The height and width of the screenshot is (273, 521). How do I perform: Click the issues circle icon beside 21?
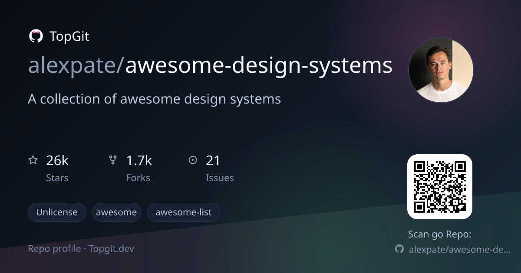pyautogui.click(x=193, y=160)
